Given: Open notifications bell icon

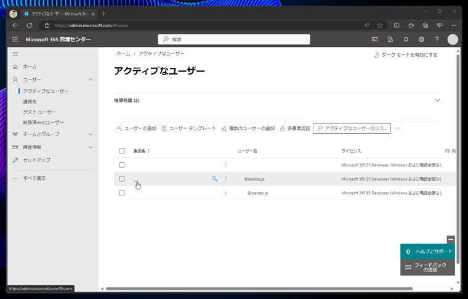Looking at the screenshot, I should [x=406, y=39].
